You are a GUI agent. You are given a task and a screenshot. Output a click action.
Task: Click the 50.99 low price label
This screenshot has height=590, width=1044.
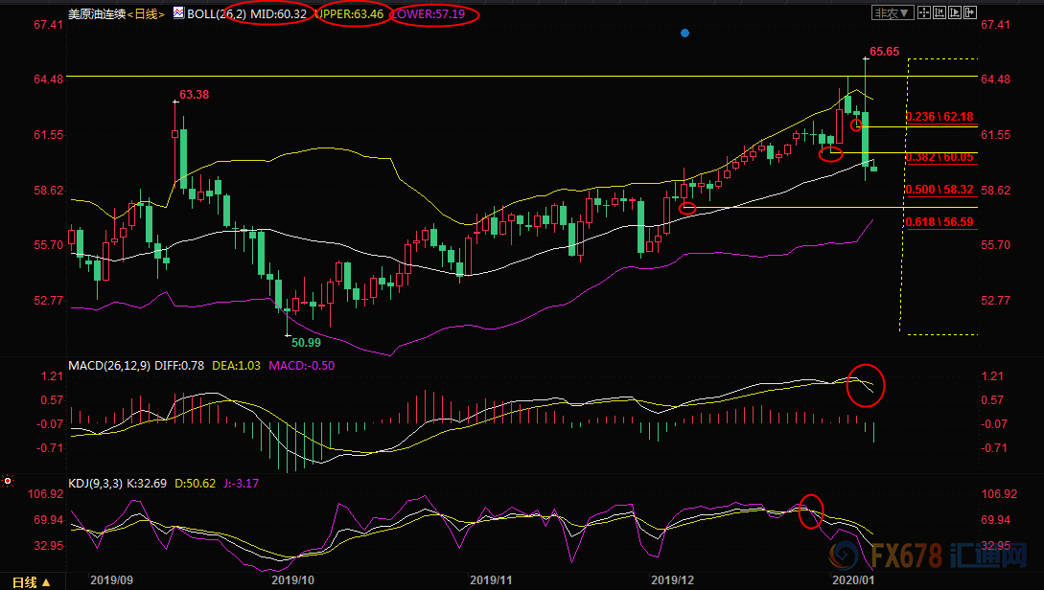tap(306, 341)
